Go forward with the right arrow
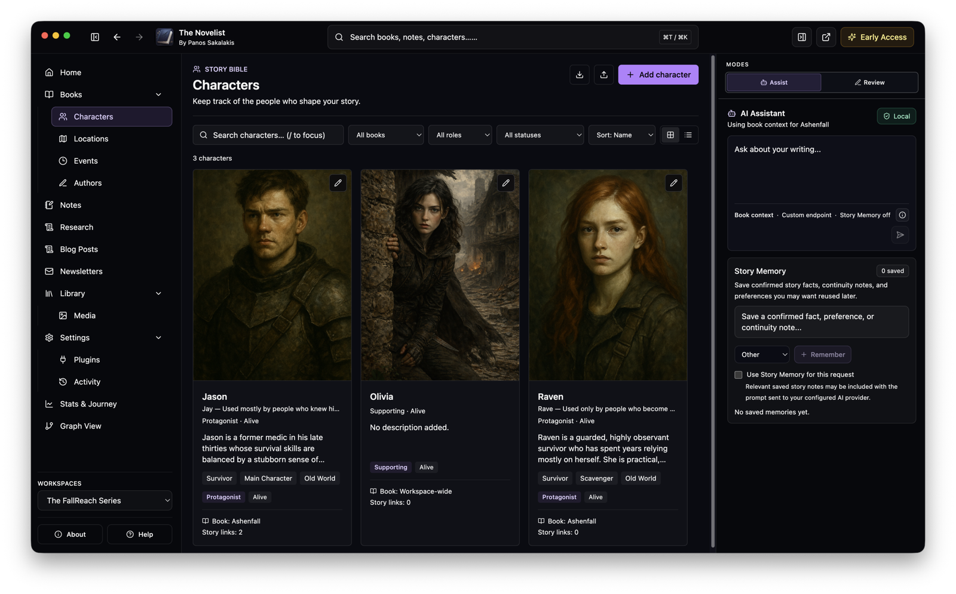956x594 pixels. pyautogui.click(x=139, y=37)
